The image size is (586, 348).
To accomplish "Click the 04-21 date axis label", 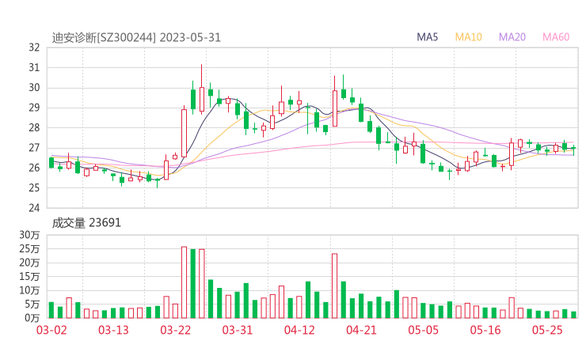I will 361,330.
